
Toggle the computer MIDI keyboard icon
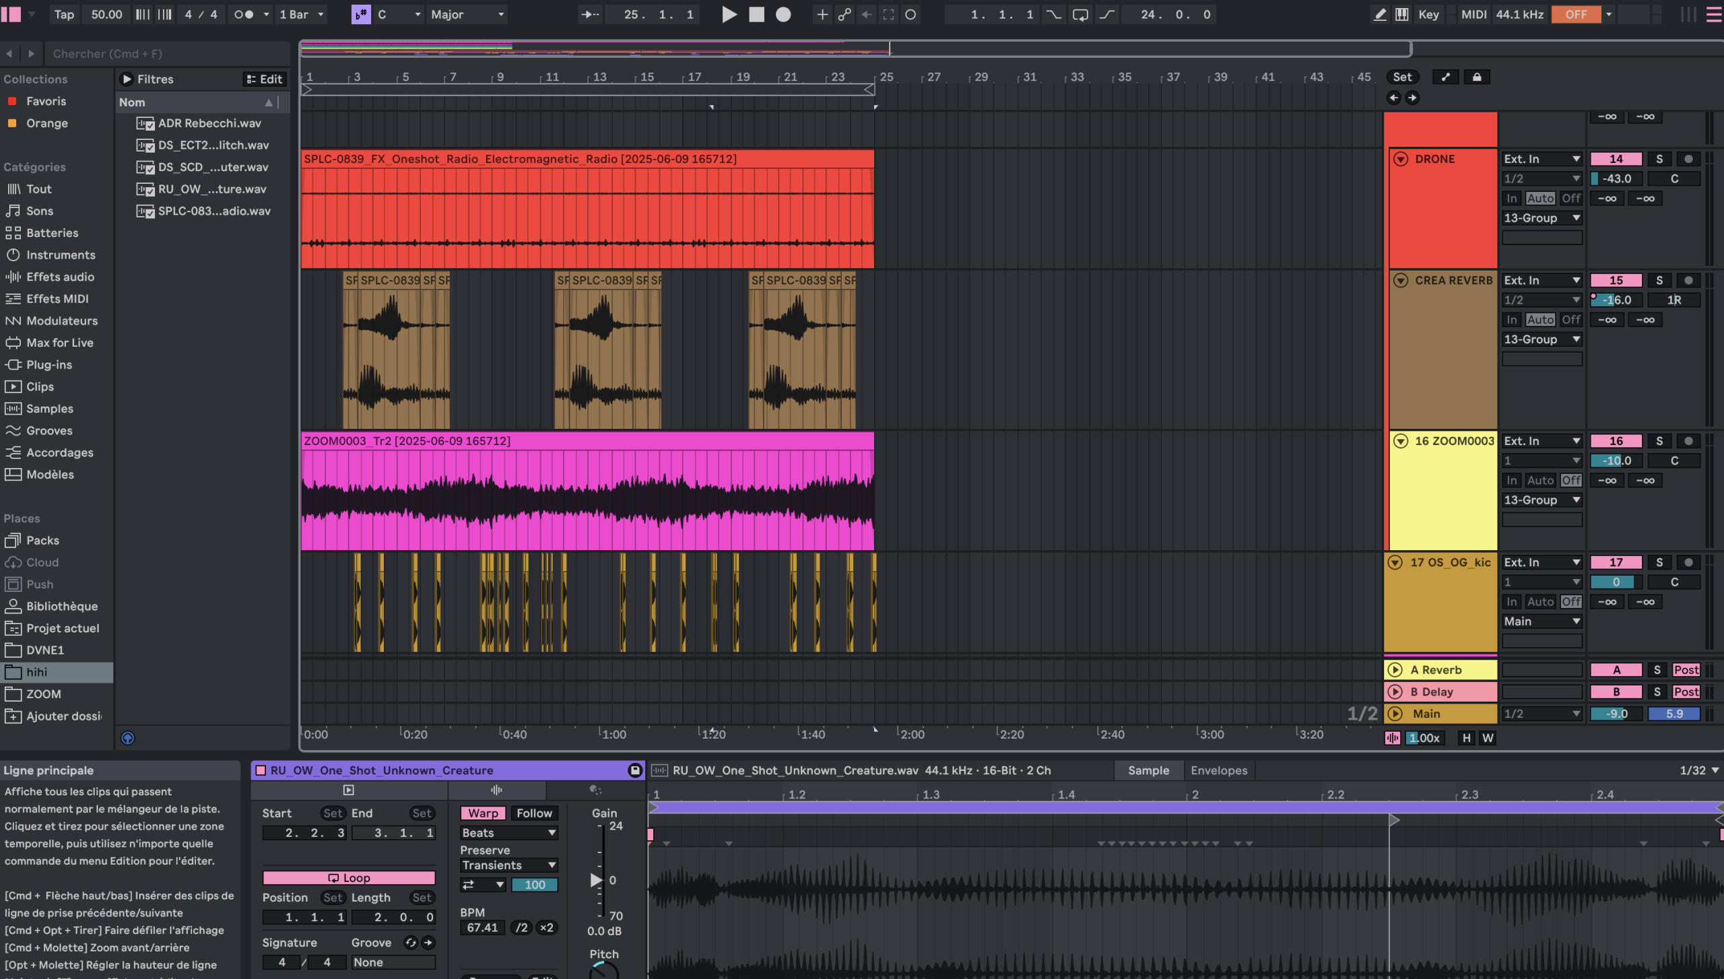point(1402,14)
